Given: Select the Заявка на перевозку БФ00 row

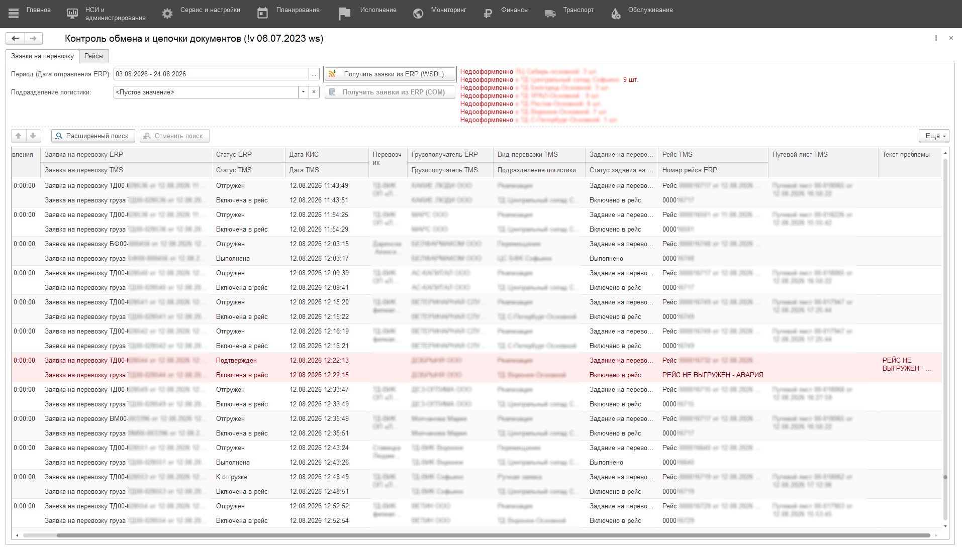Looking at the screenshot, I should (127, 244).
